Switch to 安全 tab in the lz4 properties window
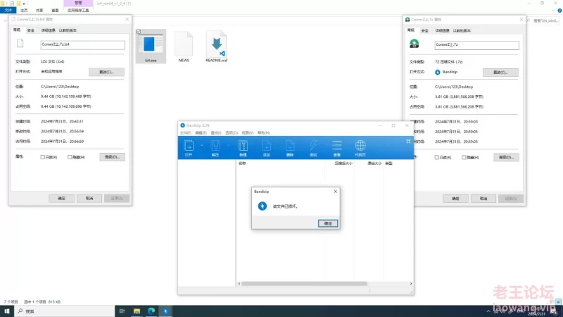 click(31, 30)
